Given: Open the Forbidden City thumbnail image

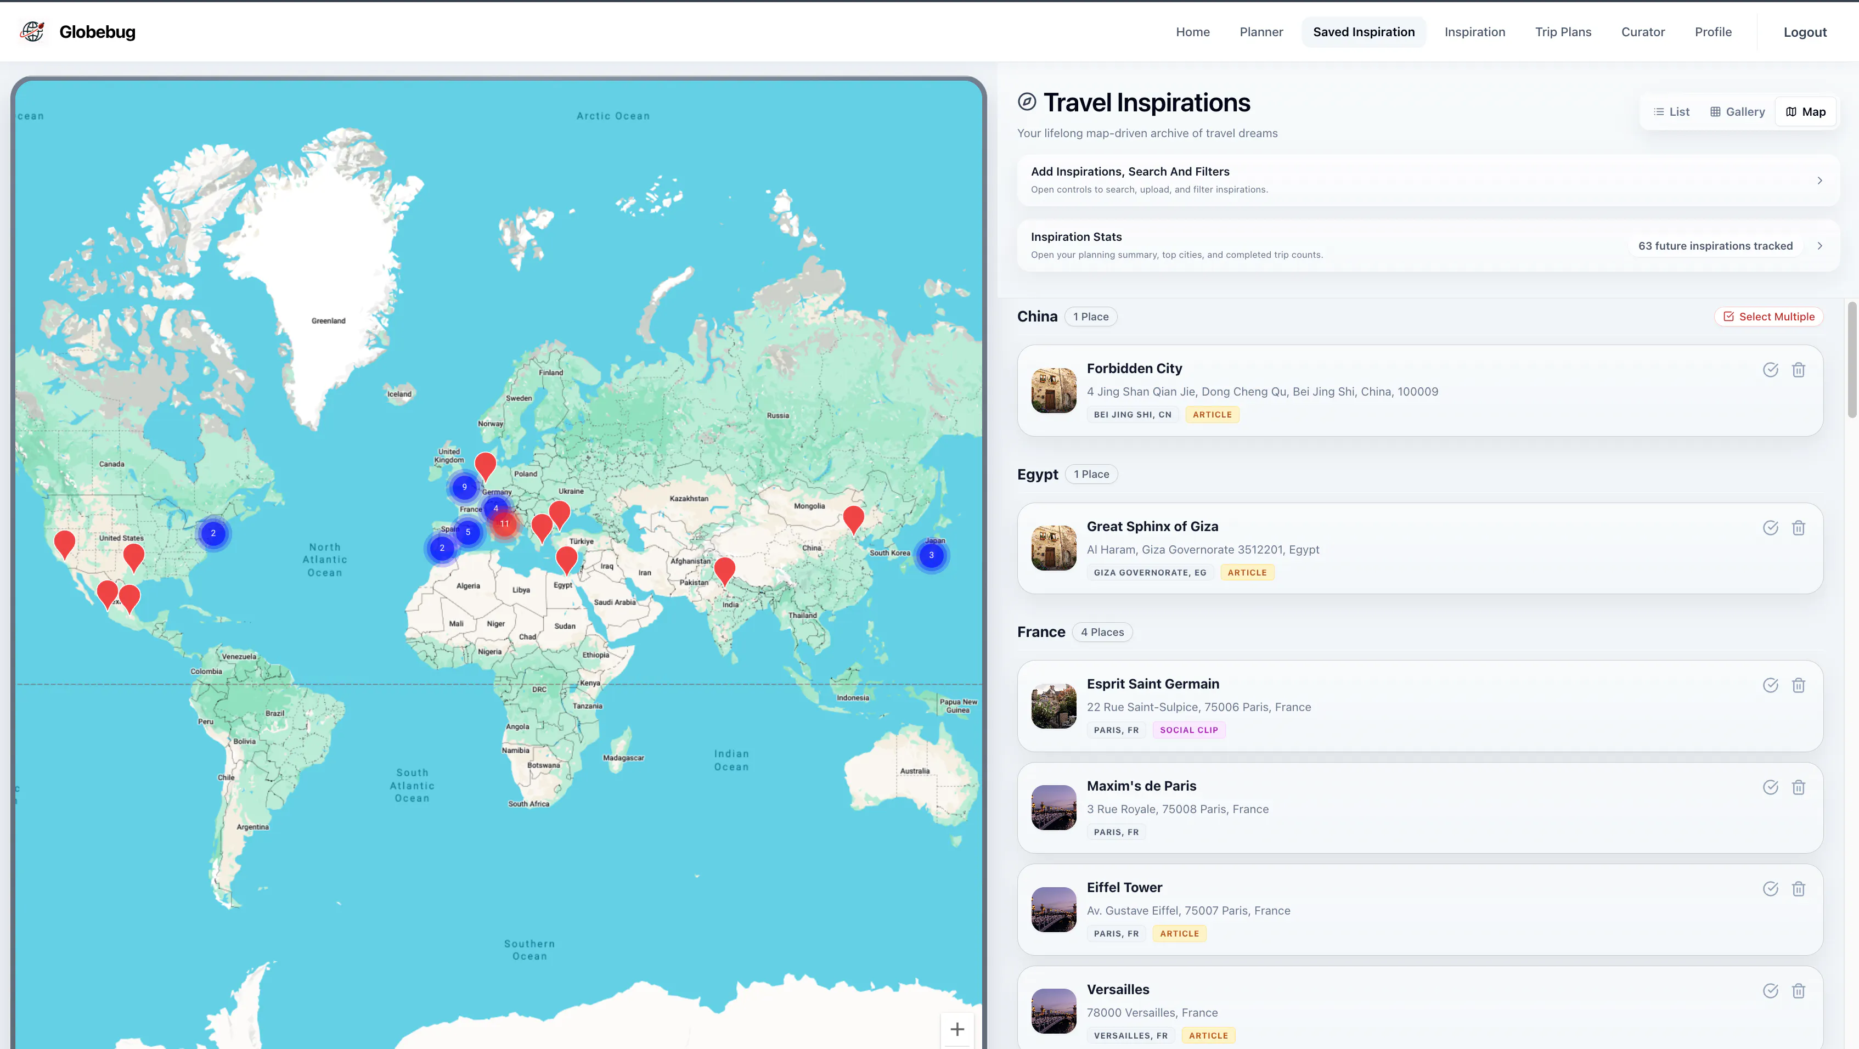Looking at the screenshot, I should click(x=1054, y=390).
